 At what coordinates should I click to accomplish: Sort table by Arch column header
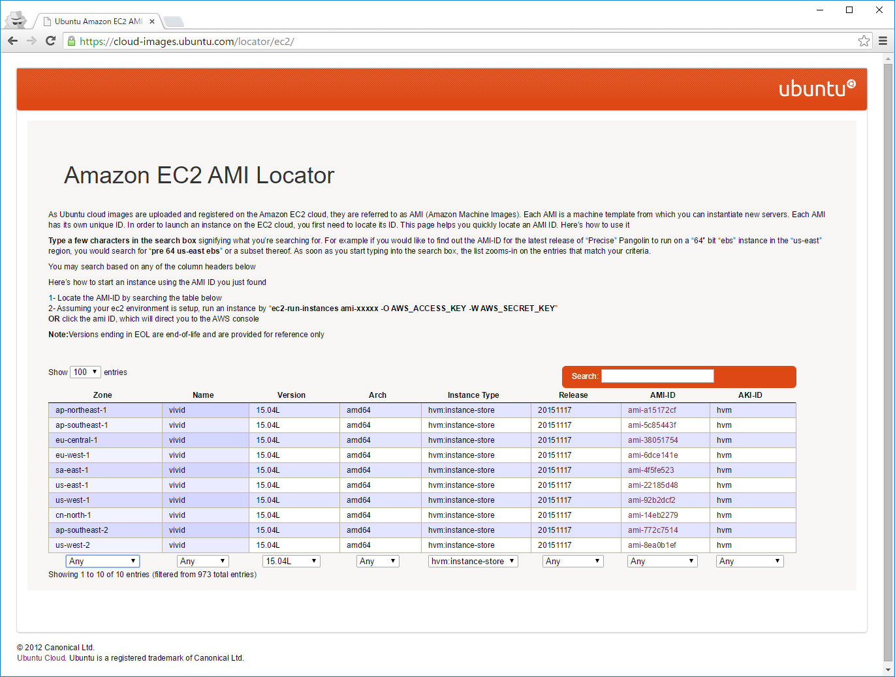tap(377, 395)
